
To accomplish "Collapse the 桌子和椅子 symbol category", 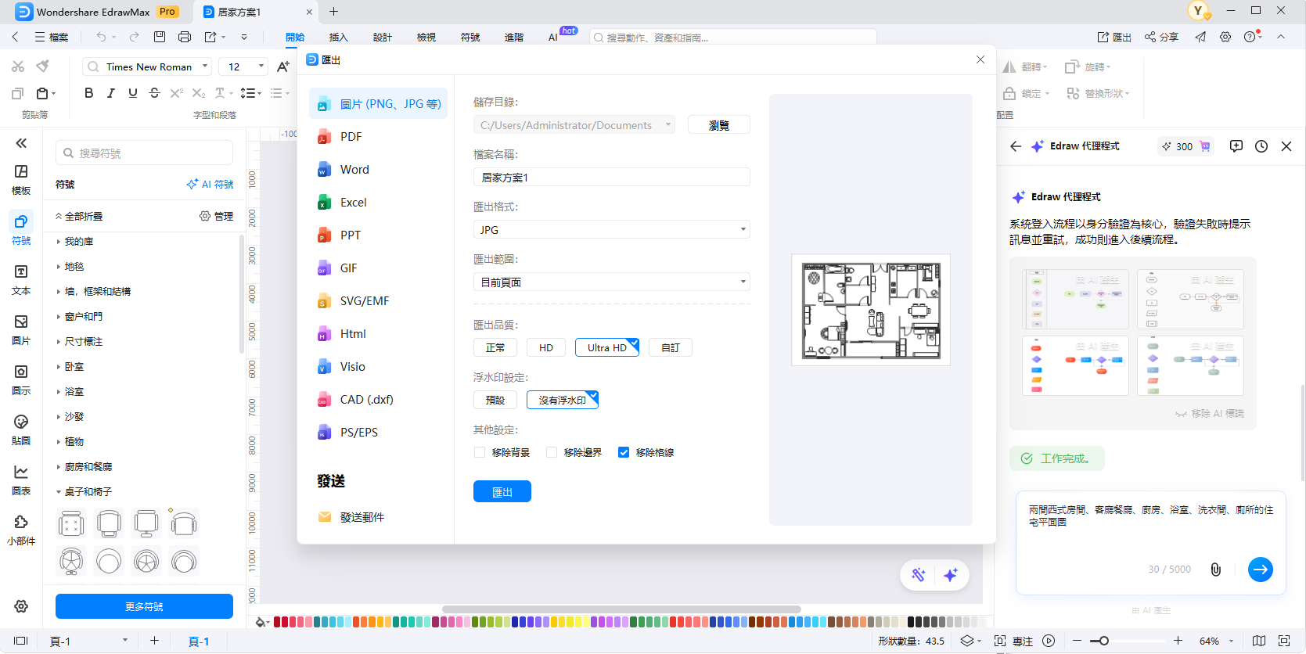I will [88, 492].
